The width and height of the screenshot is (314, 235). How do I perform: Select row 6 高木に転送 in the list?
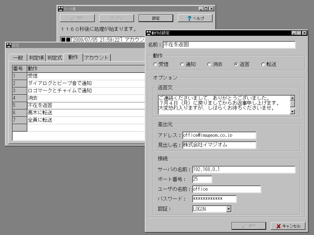click(x=86, y=113)
